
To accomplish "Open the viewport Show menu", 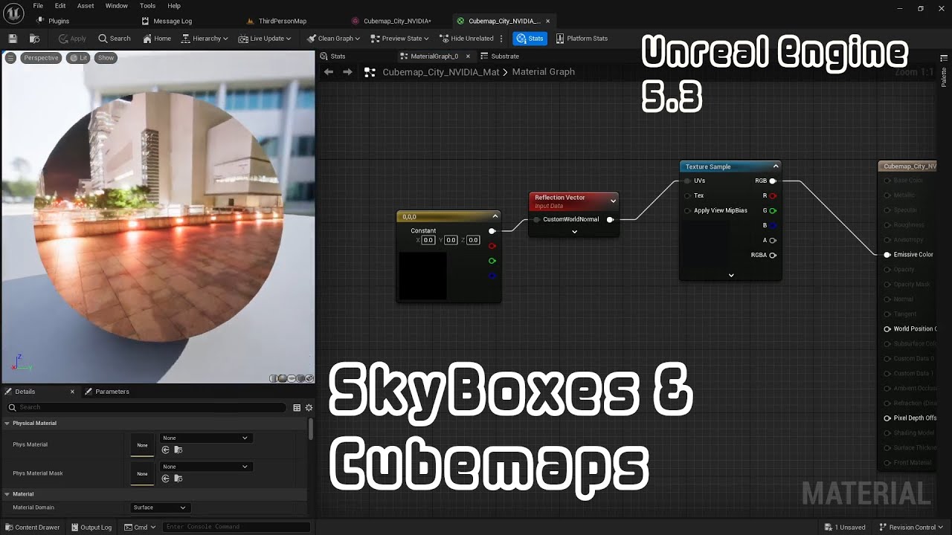I will click(106, 57).
